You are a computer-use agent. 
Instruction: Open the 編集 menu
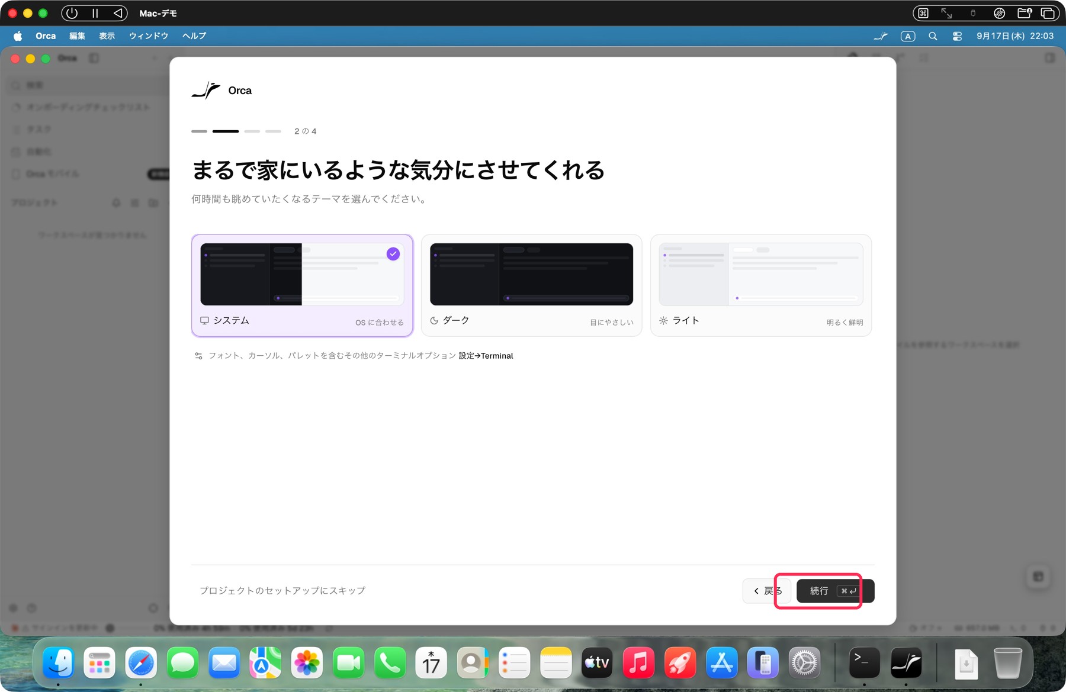tap(77, 36)
